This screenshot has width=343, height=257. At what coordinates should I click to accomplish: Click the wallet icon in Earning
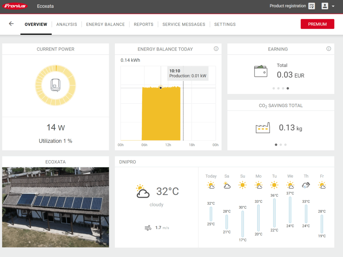coord(261,71)
